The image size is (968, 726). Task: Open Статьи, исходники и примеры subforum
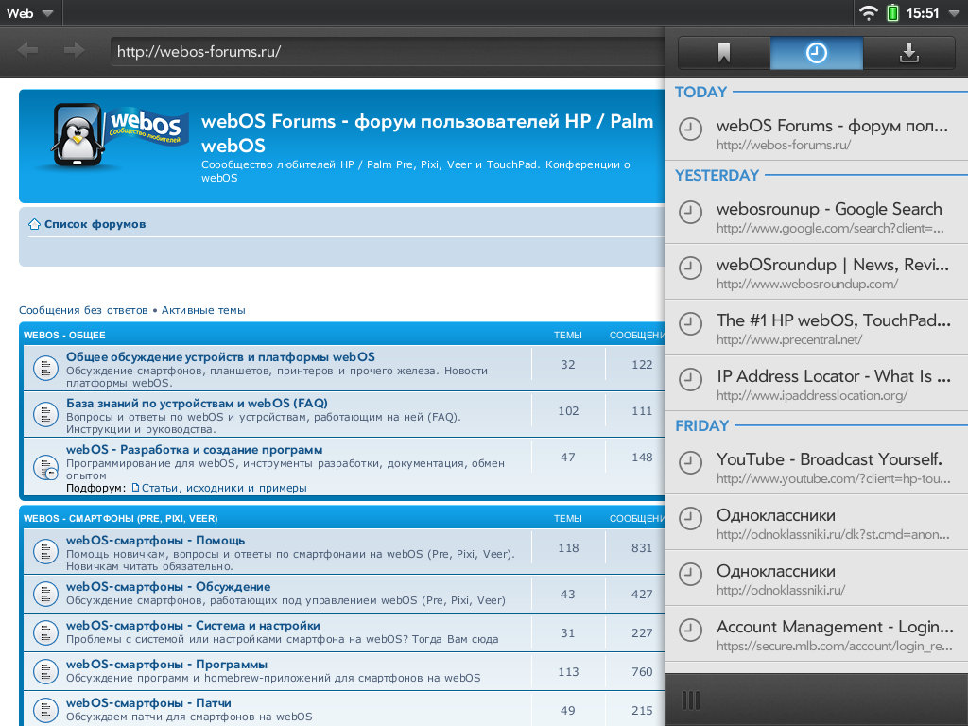click(x=224, y=488)
